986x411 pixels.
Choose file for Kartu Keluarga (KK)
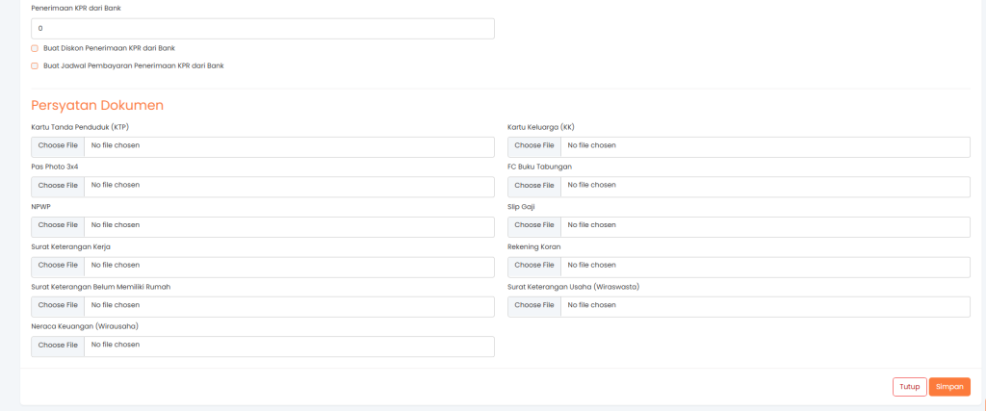(534, 145)
